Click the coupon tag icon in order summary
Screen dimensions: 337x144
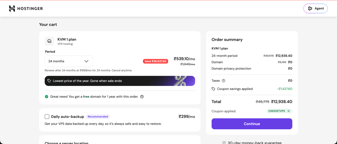213,89
